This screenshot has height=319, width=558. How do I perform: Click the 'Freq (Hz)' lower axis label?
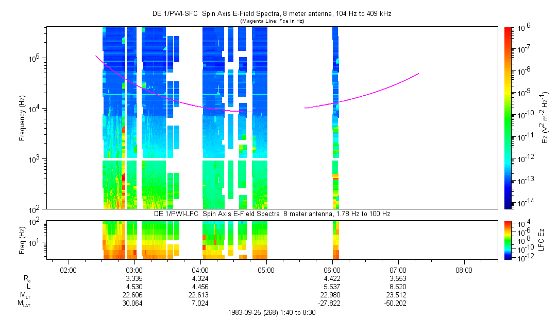click(x=23, y=239)
